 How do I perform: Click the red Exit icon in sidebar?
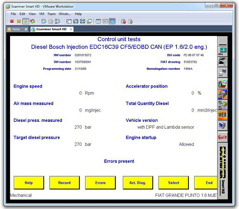(x=223, y=137)
